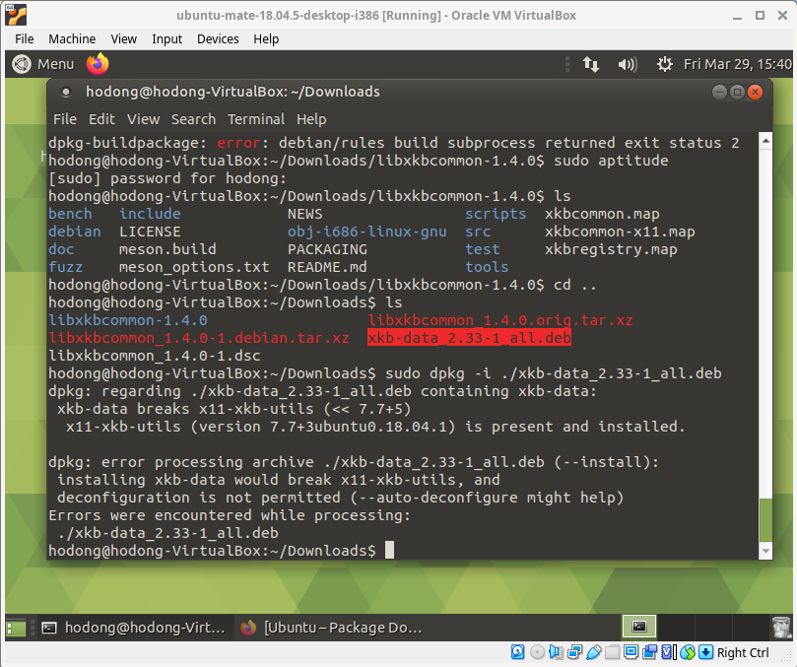The image size is (797, 667).
Task: Click the terminal prompt cursor block
Action: [x=389, y=550]
